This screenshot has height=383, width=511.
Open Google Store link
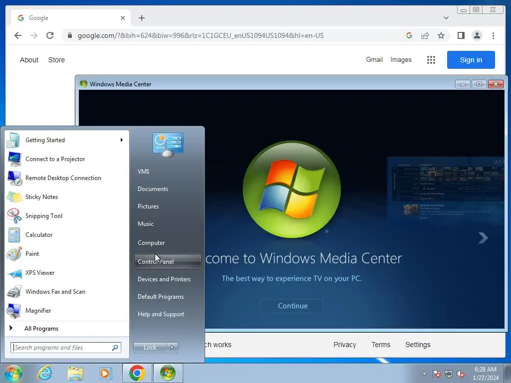(56, 60)
